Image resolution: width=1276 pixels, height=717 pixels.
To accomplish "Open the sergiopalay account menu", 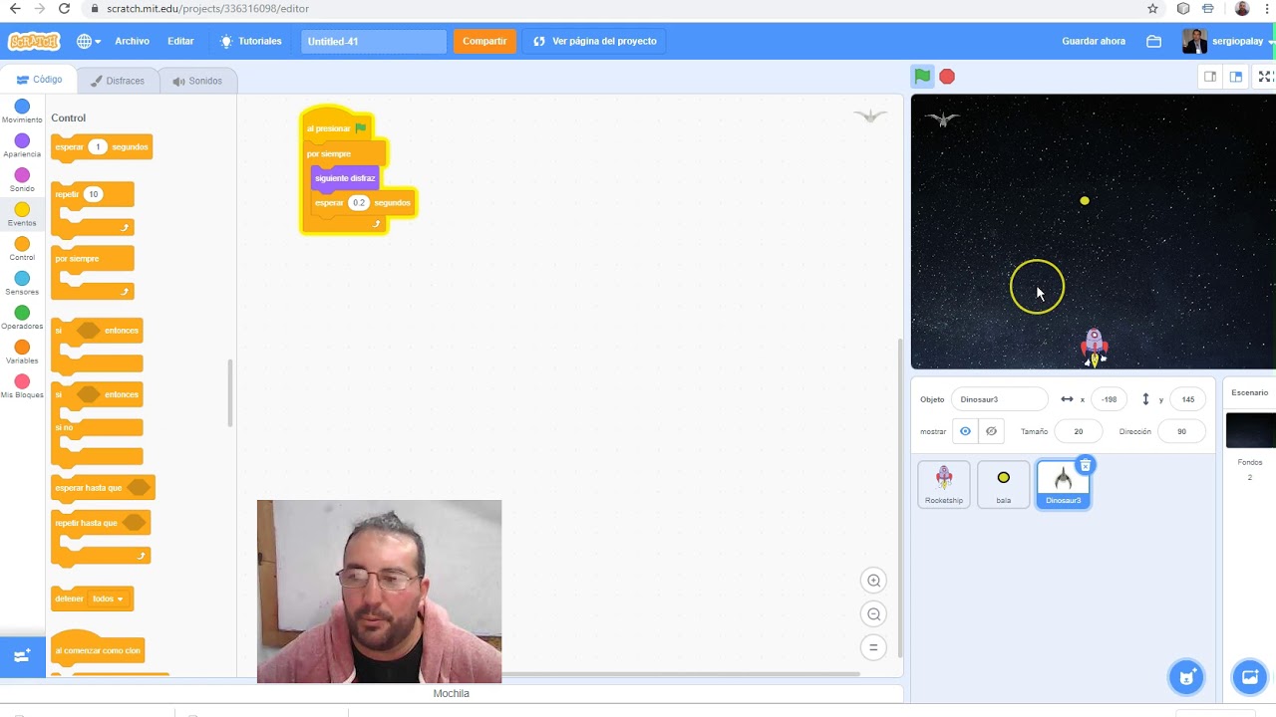I will [x=1228, y=41].
